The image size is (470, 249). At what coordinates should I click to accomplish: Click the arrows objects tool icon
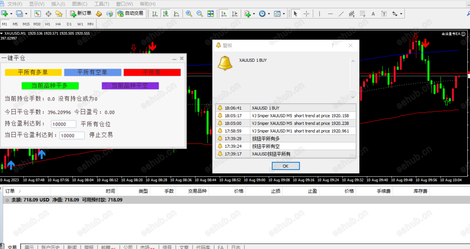(x=395, y=14)
